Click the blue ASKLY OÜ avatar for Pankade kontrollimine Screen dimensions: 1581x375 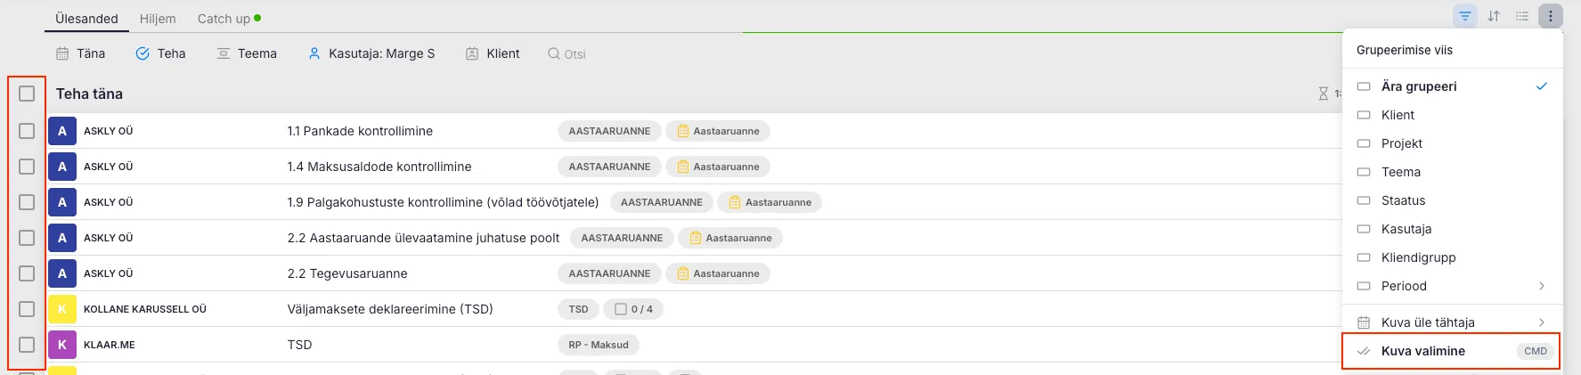click(x=62, y=131)
